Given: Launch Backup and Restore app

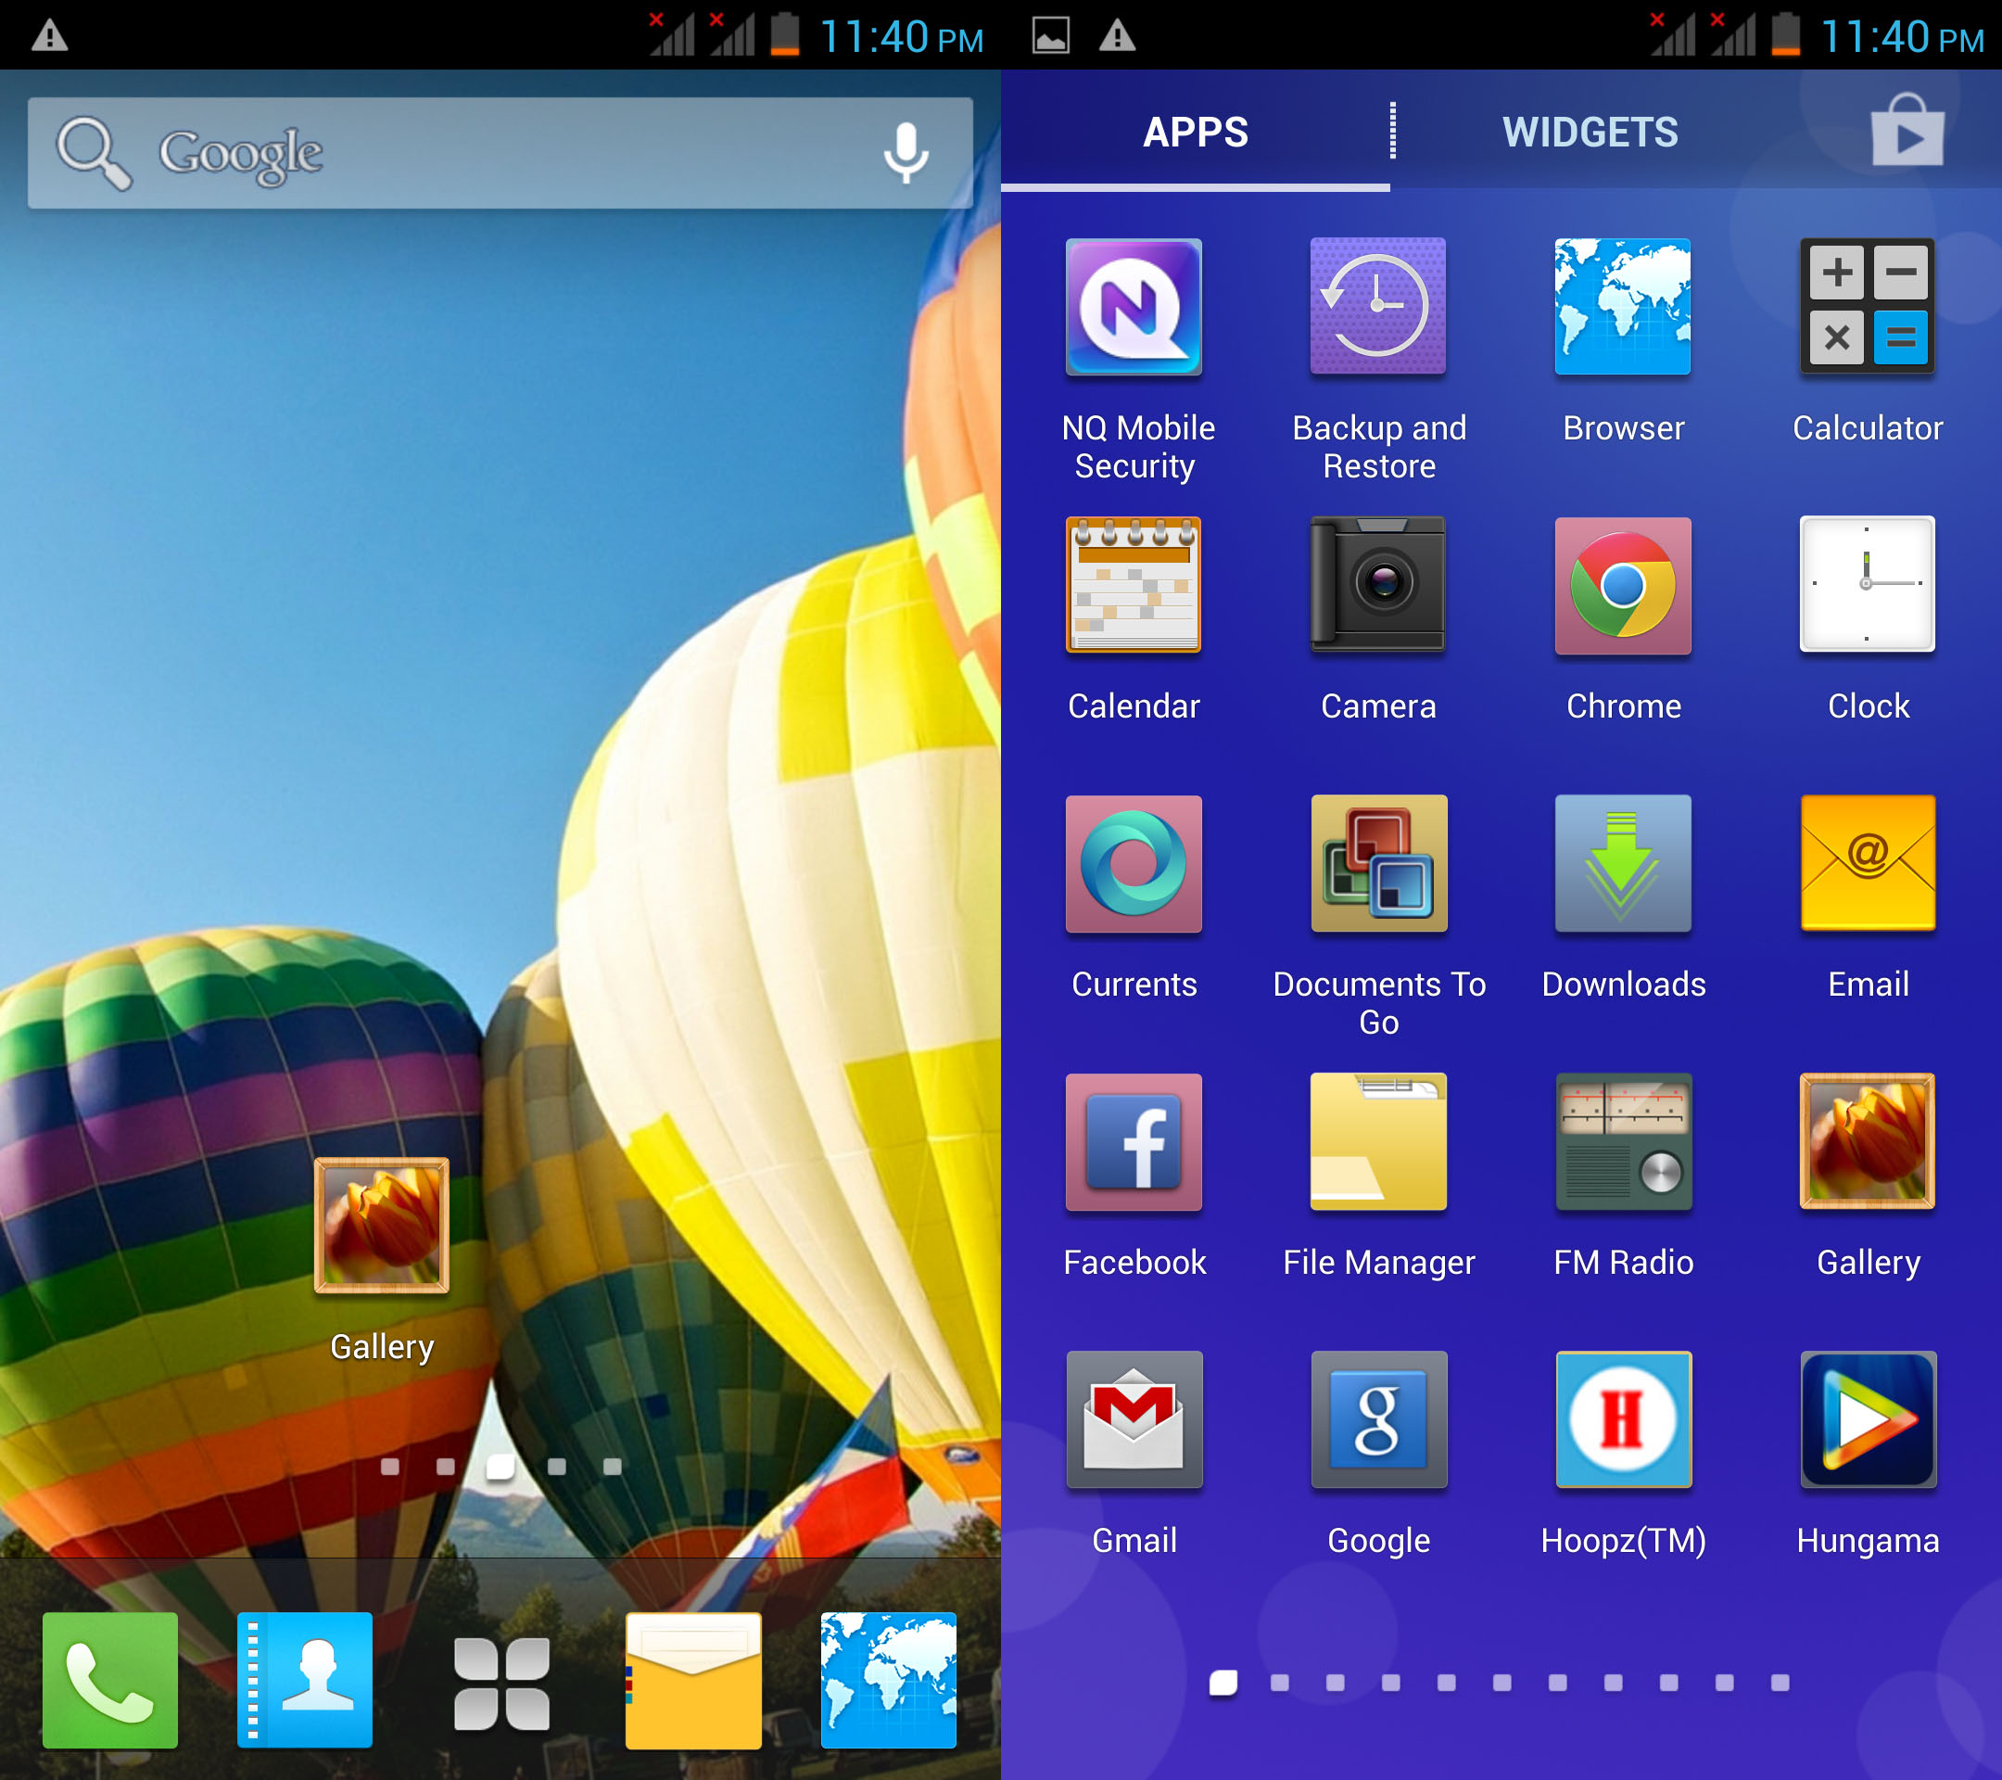Looking at the screenshot, I should (x=1378, y=308).
